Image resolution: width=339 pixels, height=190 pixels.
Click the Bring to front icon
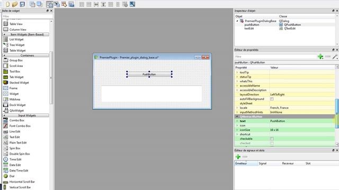pos(39,4)
